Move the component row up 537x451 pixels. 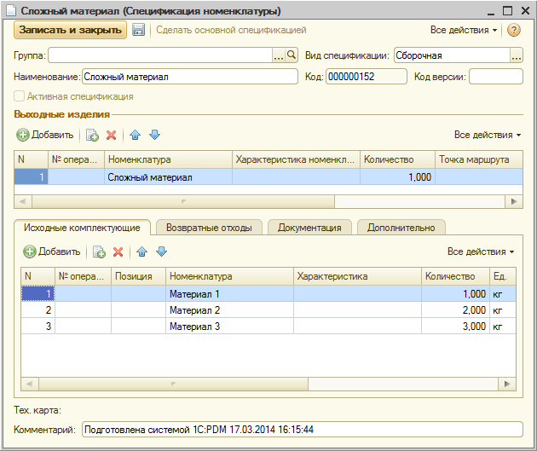point(142,252)
